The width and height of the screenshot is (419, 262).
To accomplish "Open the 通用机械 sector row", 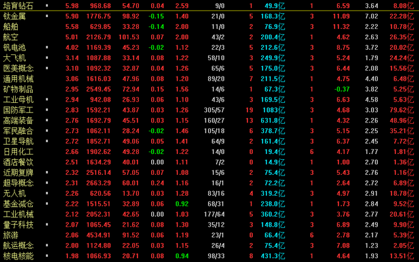I will click(x=18, y=79).
